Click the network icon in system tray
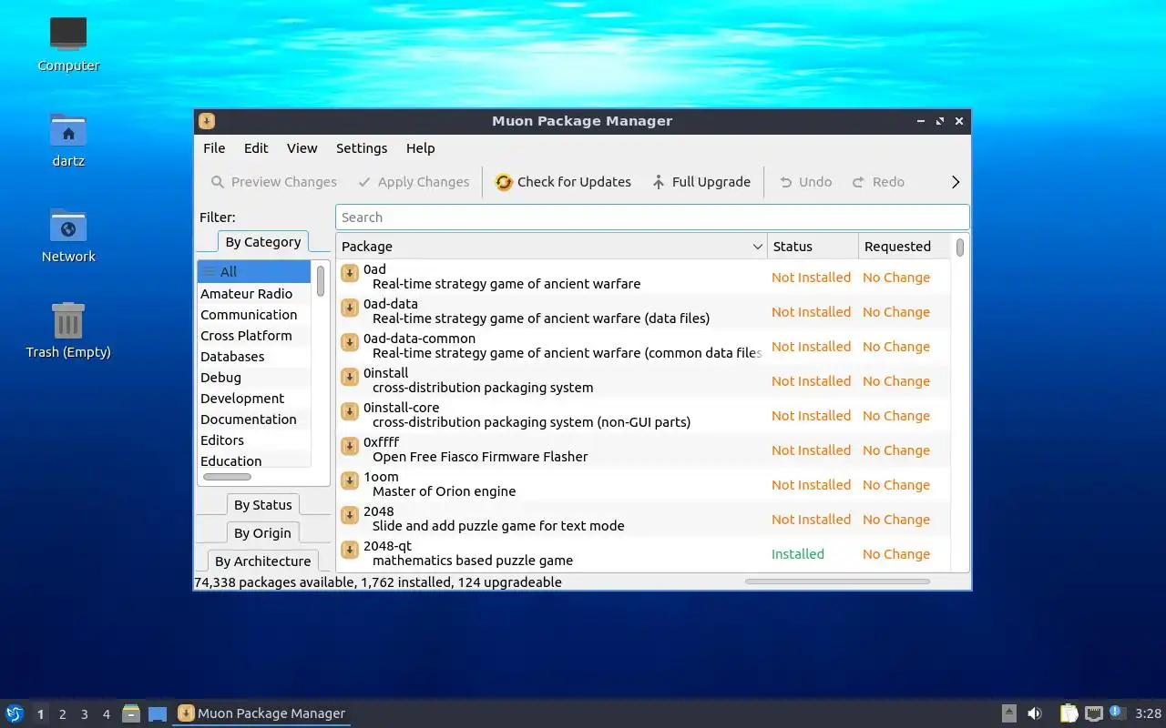 pyautogui.click(x=1094, y=713)
